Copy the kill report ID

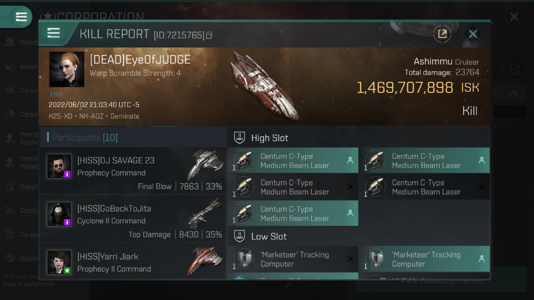(x=209, y=35)
